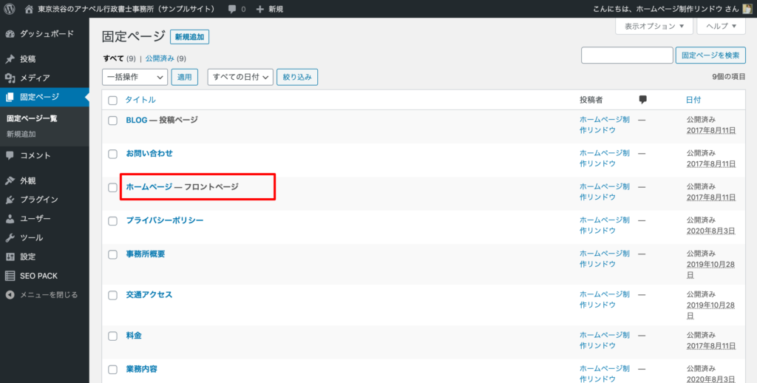This screenshot has height=383, width=757.
Task: Check the box for お問い合わせ
Action: tap(112, 154)
